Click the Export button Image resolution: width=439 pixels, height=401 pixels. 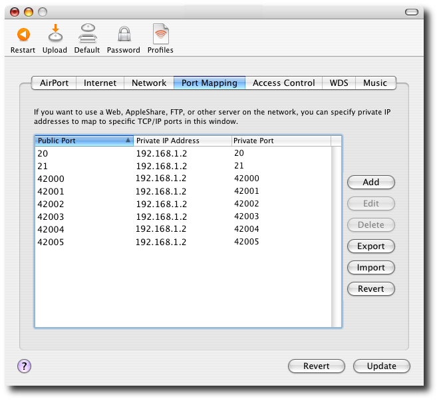click(371, 246)
